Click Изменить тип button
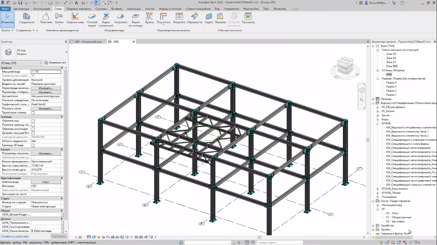 click(x=55, y=63)
